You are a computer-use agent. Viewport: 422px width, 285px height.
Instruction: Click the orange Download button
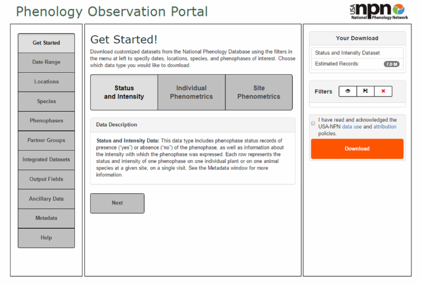(357, 149)
